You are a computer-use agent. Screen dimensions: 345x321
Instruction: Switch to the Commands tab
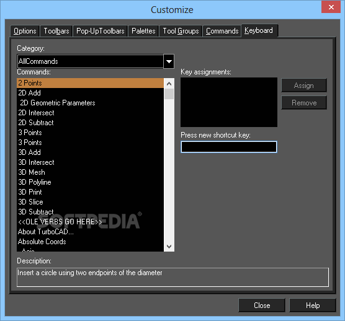coord(222,31)
